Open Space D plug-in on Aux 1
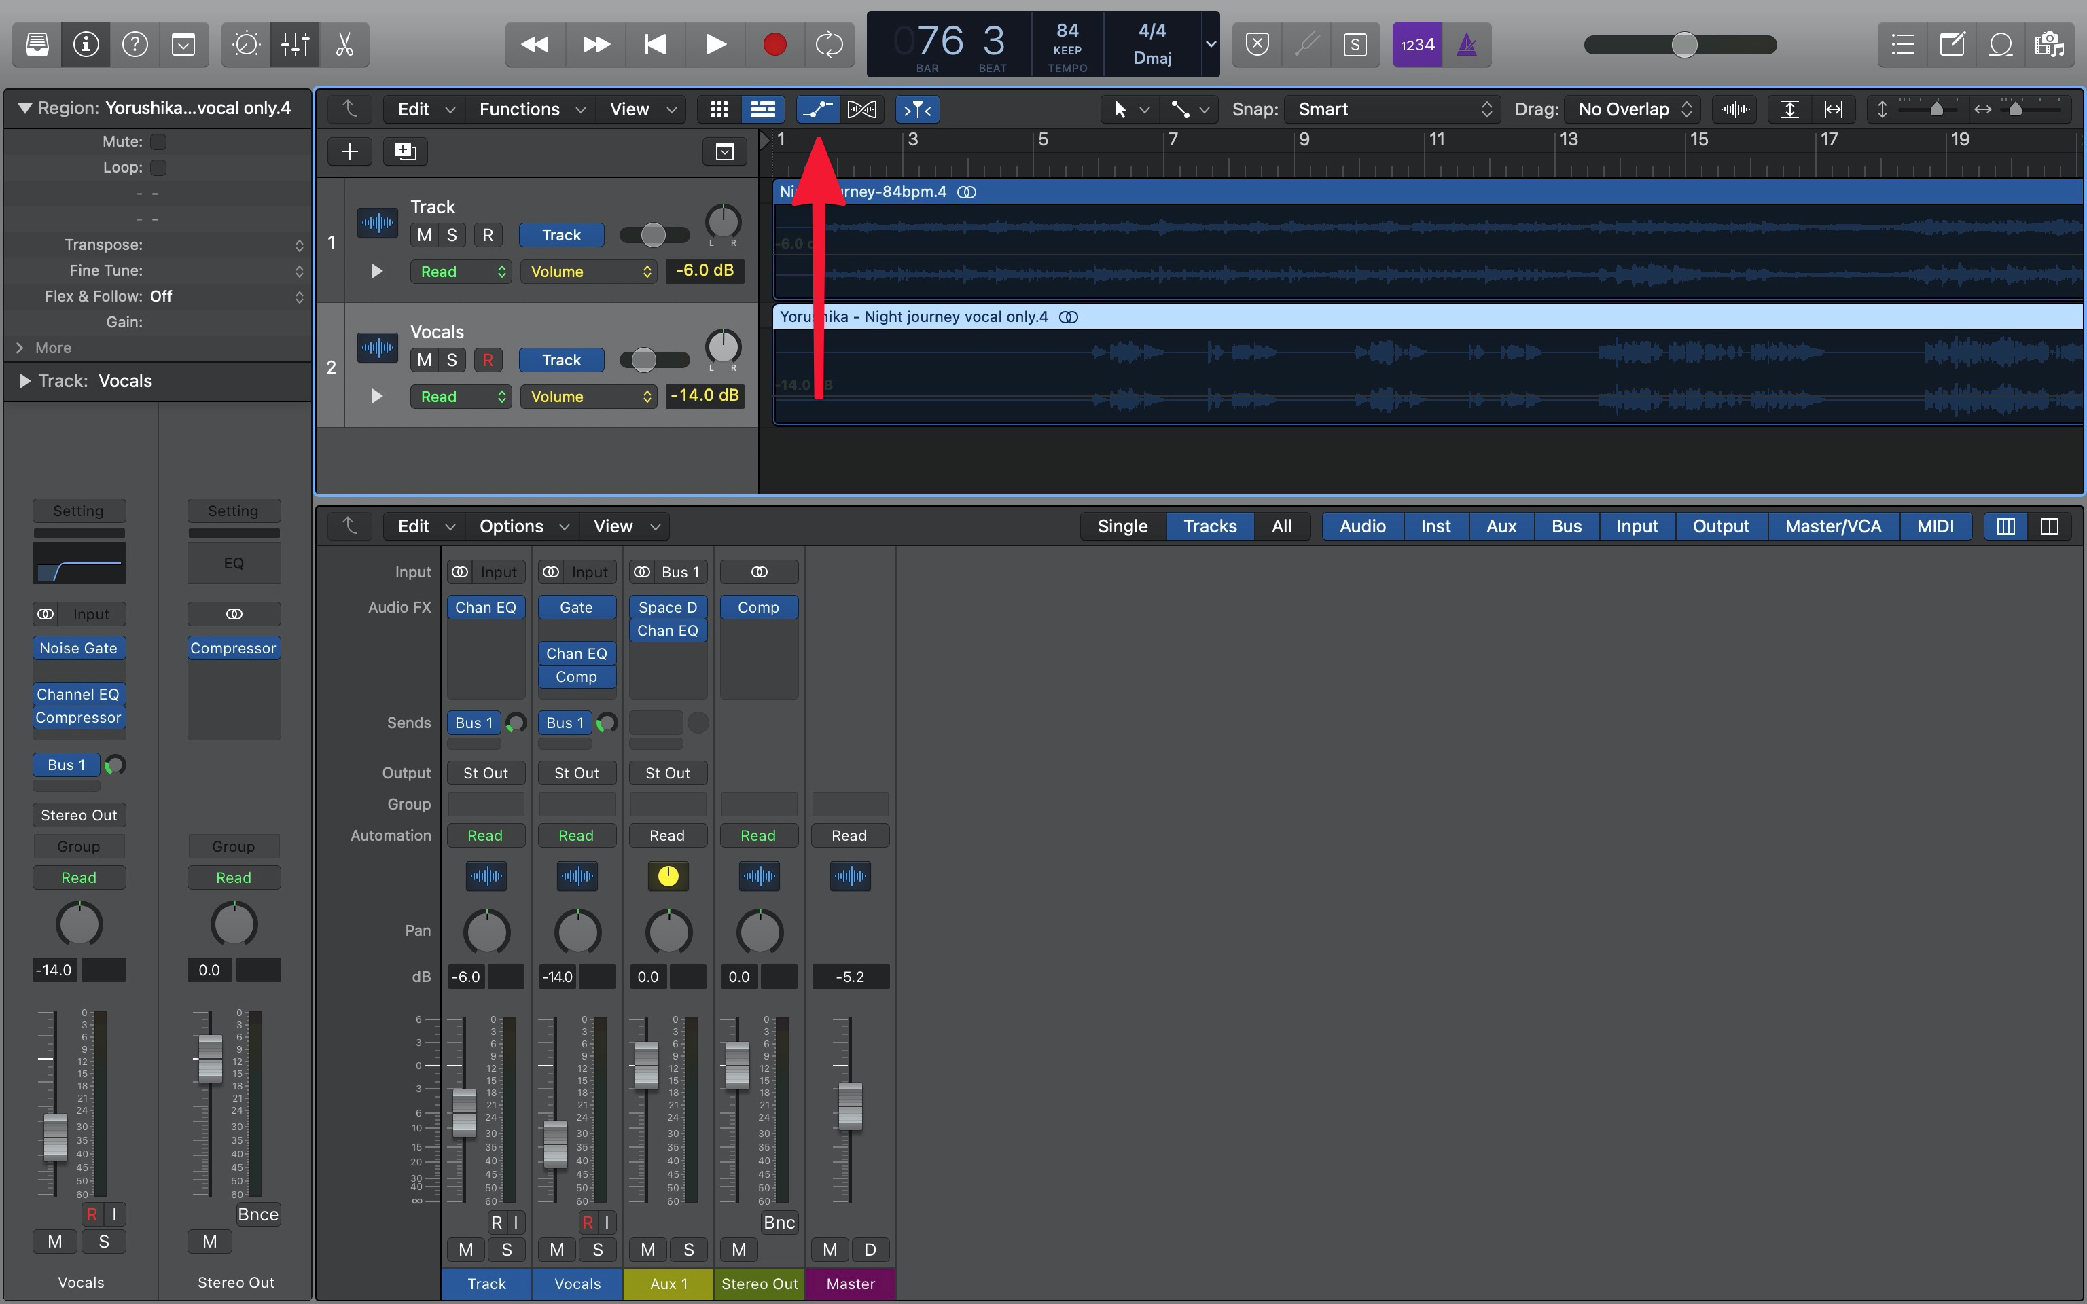This screenshot has height=1304, width=2087. click(x=668, y=608)
